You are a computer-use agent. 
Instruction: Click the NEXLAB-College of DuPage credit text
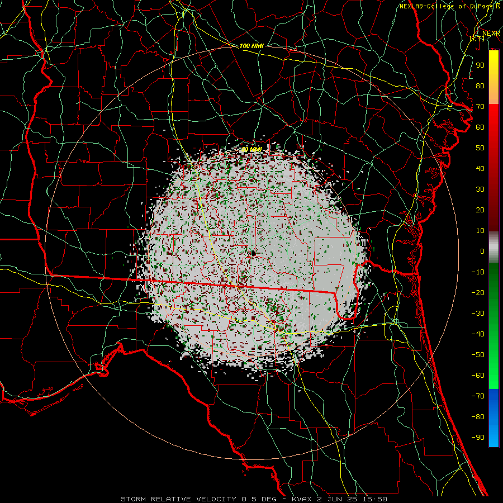(447, 6)
